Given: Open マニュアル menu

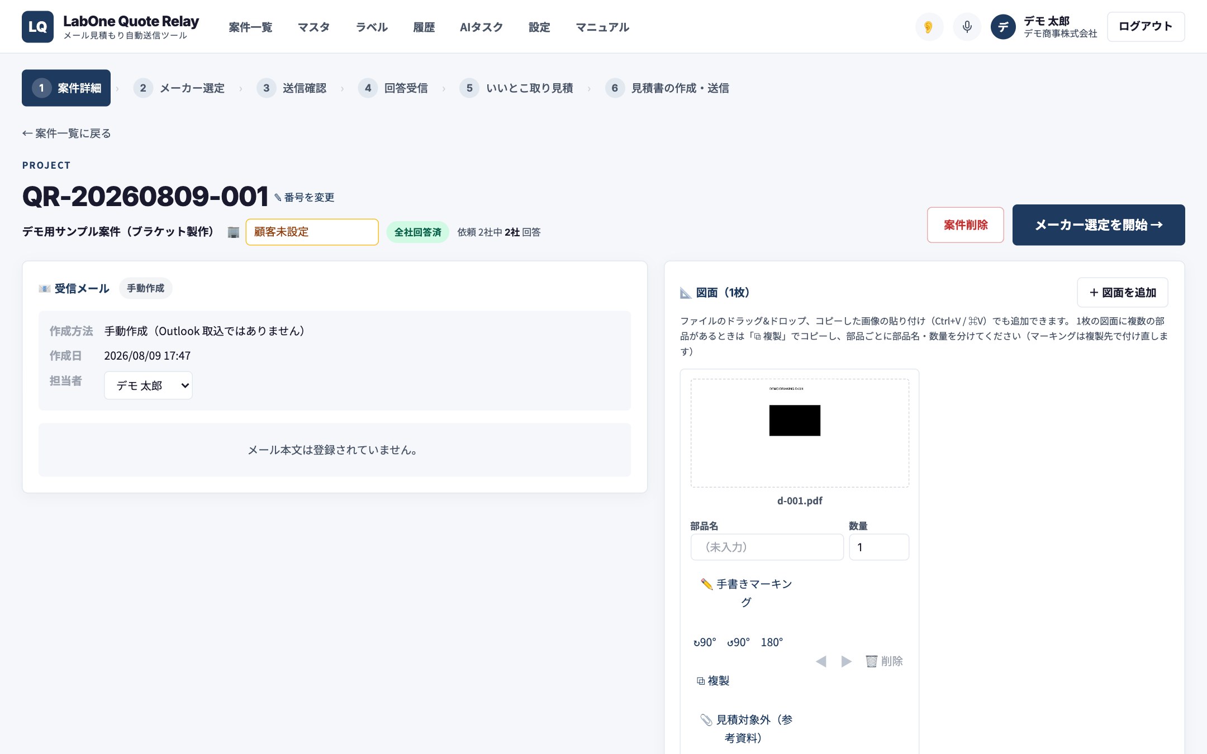Looking at the screenshot, I should (602, 27).
